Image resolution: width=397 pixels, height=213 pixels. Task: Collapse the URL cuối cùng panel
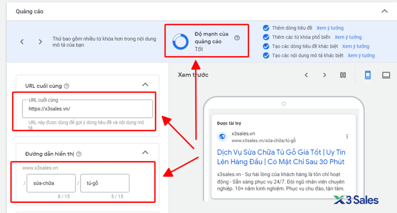tap(145, 85)
